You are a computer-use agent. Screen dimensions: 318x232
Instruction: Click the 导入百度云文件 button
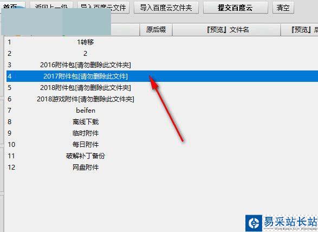tap(103, 8)
